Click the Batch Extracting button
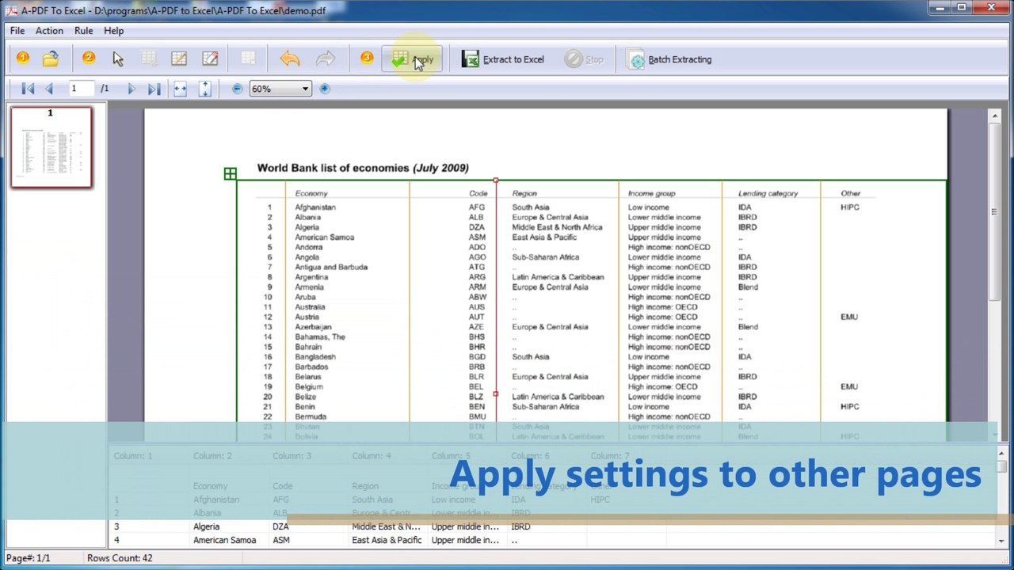 (x=670, y=59)
